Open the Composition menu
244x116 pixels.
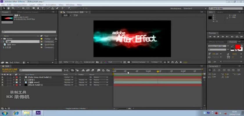click(20, 5)
